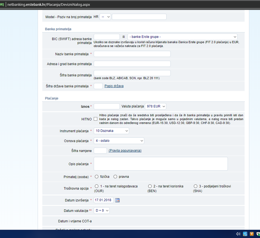Click the Poziv na broj primatelja input field

(139, 17)
